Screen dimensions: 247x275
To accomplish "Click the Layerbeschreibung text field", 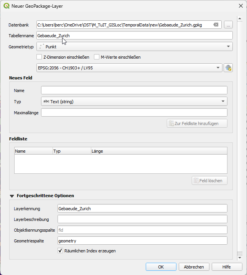I will 142,219.
